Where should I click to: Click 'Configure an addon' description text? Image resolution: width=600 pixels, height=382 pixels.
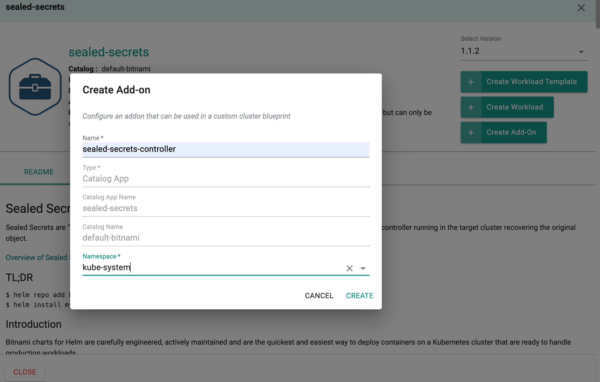186,116
